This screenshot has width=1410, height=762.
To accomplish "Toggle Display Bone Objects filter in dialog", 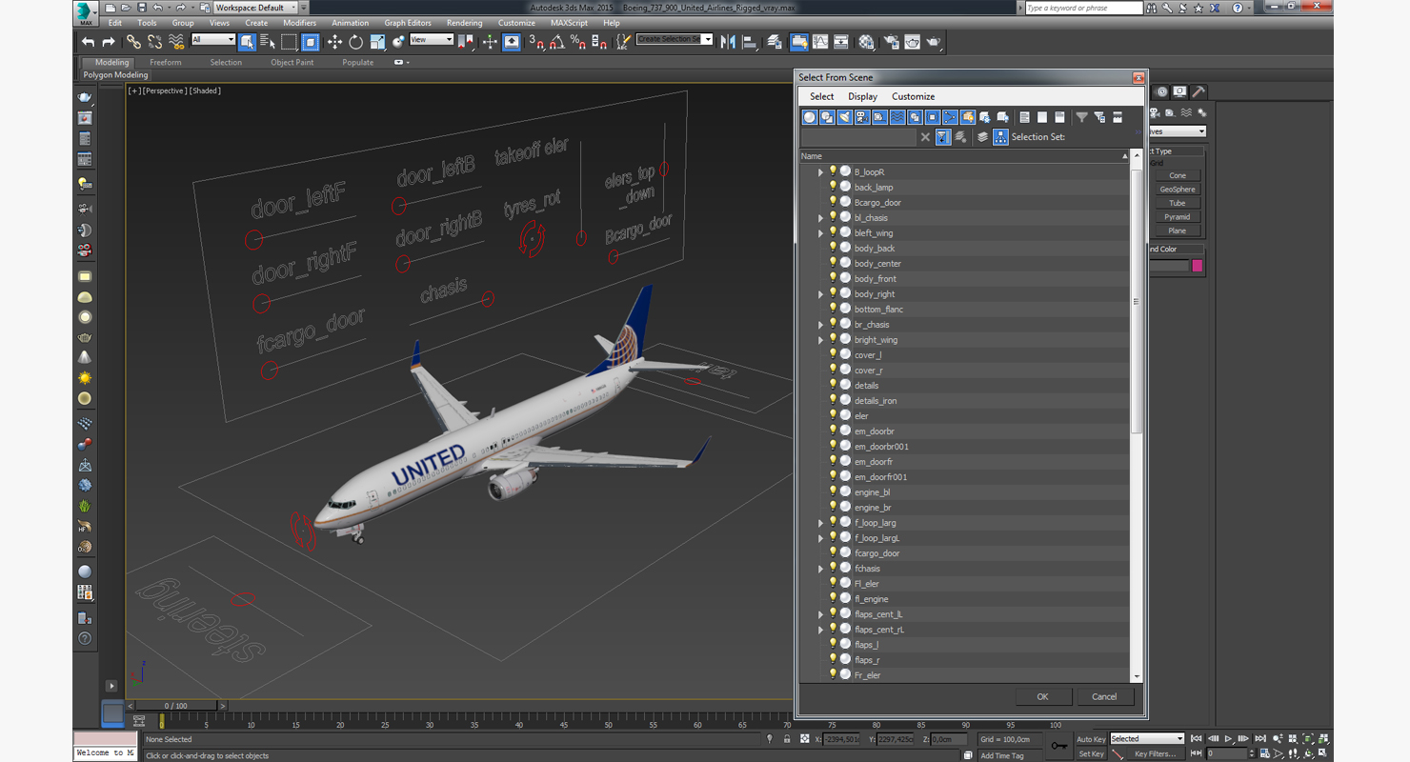I will [950, 117].
